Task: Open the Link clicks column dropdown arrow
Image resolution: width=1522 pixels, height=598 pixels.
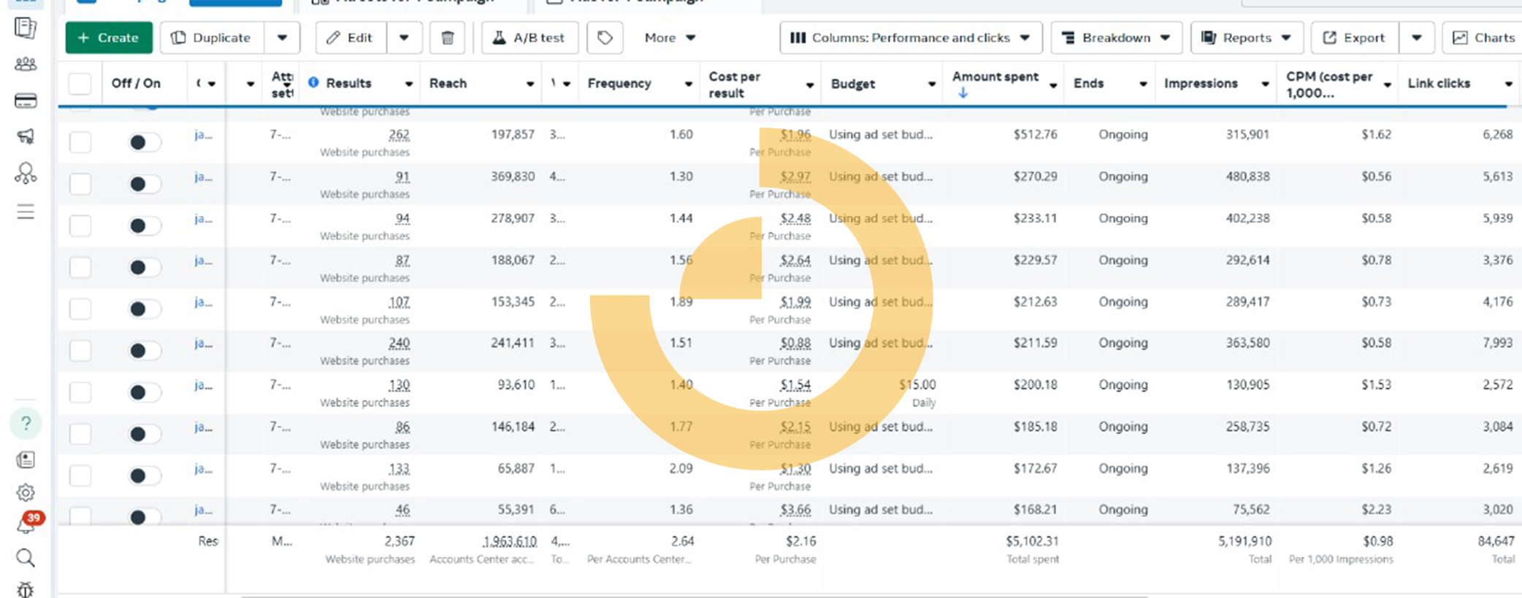Action: (x=1509, y=85)
